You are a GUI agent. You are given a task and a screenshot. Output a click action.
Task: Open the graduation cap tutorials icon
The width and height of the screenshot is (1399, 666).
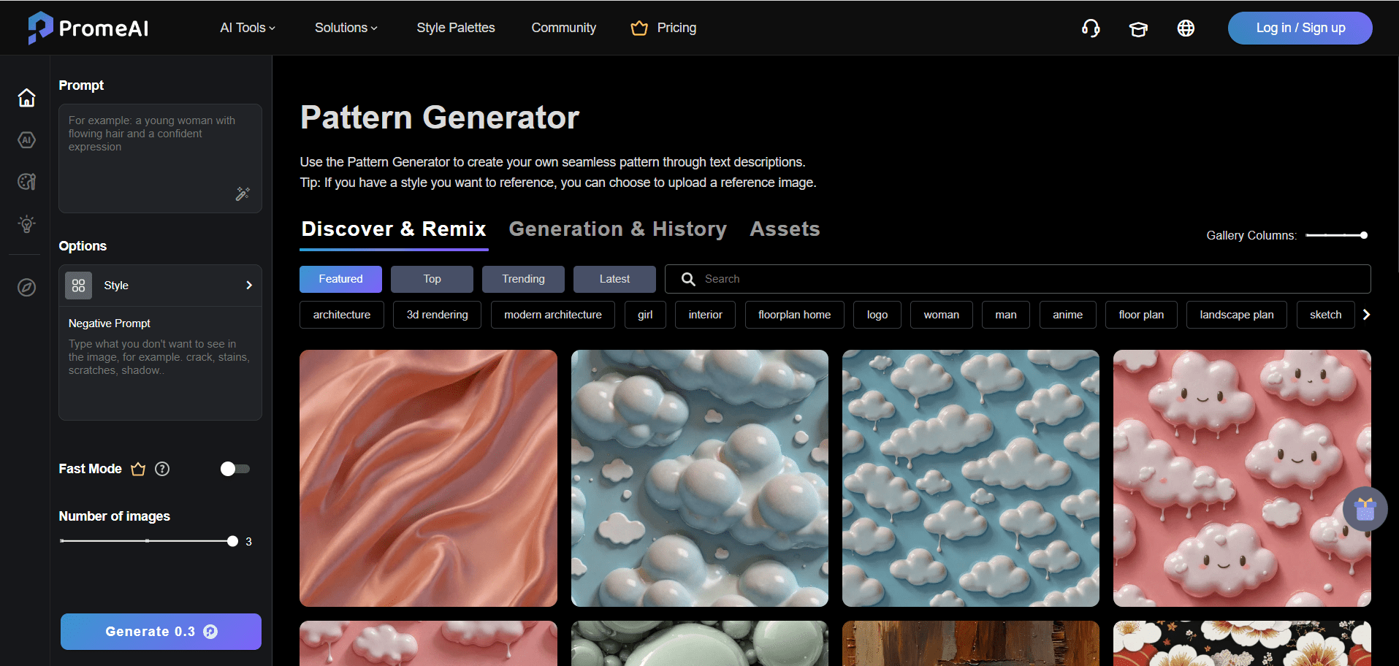(x=1138, y=28)
